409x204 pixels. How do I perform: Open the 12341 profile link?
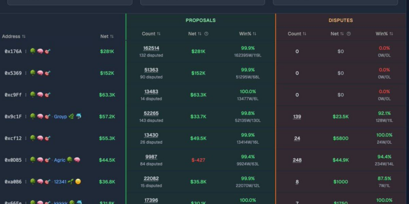(x=60, y=182)
